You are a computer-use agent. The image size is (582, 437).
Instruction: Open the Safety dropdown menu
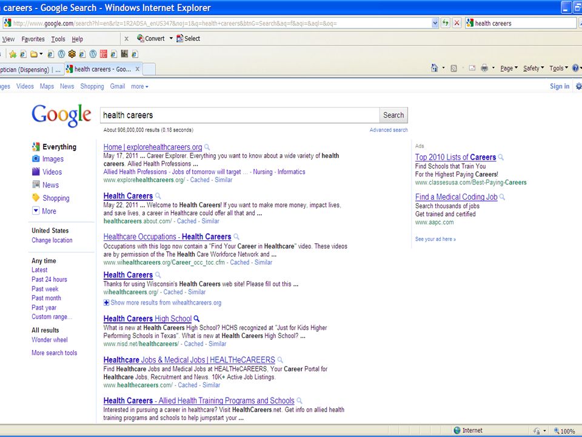click(533, 69)
